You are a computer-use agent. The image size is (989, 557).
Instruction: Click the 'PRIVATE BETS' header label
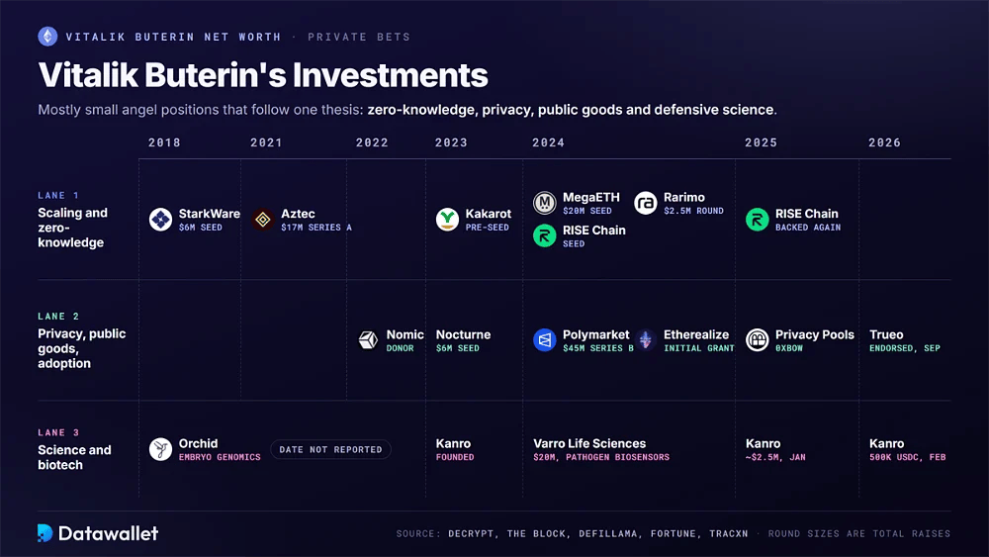click(359, 37)
